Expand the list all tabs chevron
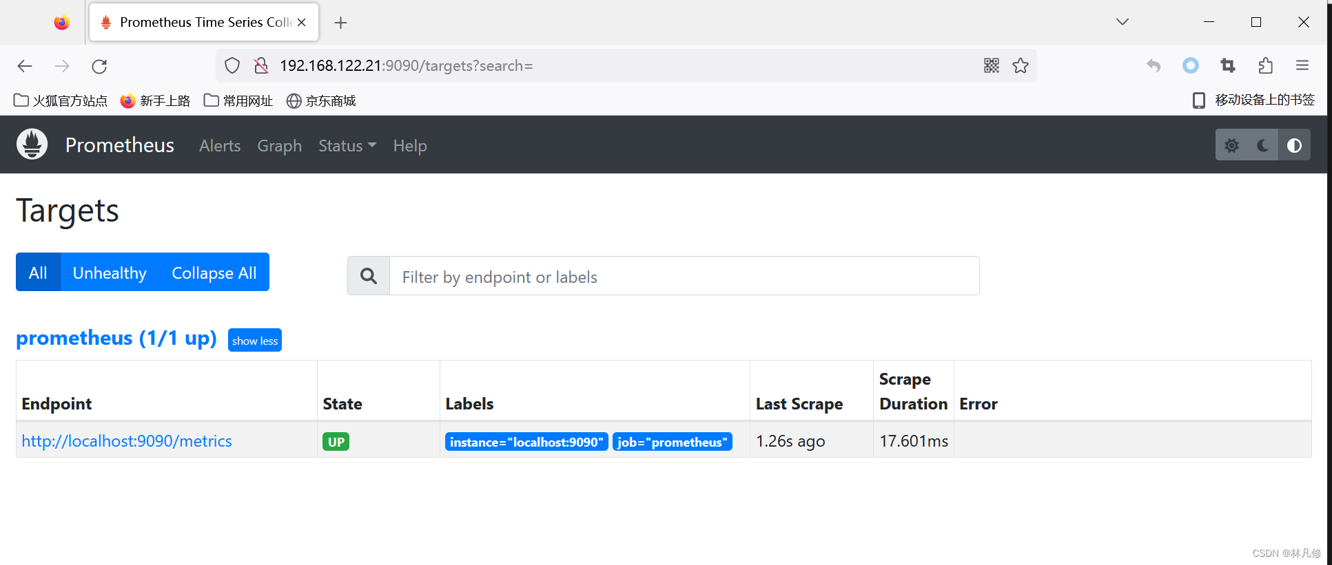The image size is (1332, 565). (1123, 22)
